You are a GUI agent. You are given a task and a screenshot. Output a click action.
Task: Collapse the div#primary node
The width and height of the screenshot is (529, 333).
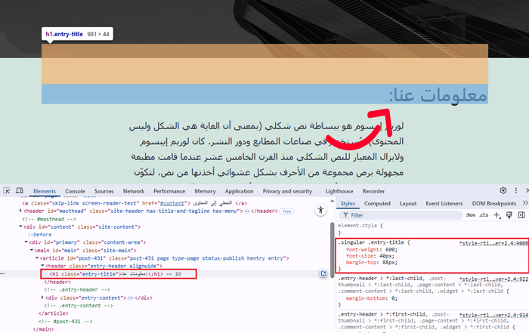pos(26,242)
